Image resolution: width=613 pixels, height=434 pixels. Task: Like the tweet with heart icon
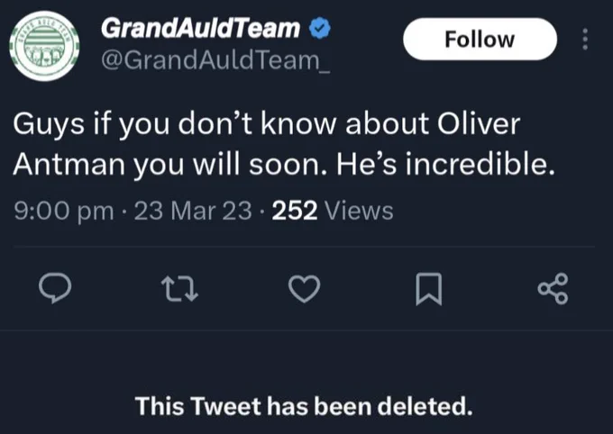(x=304, y=289)
